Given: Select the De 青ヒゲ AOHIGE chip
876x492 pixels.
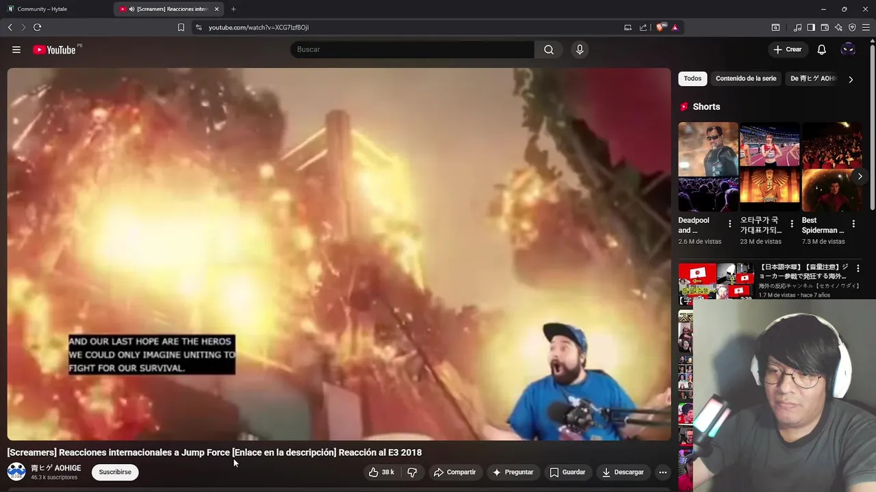Looking at the screenshot, I should click(814, 79).
